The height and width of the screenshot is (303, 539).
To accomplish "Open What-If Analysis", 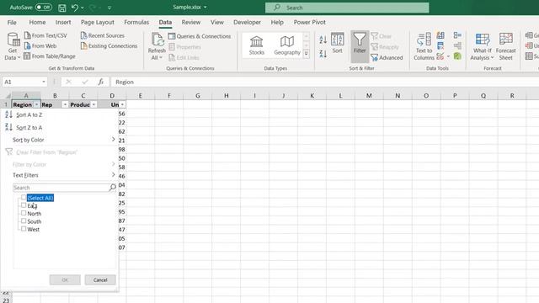I will click(482, 46).
